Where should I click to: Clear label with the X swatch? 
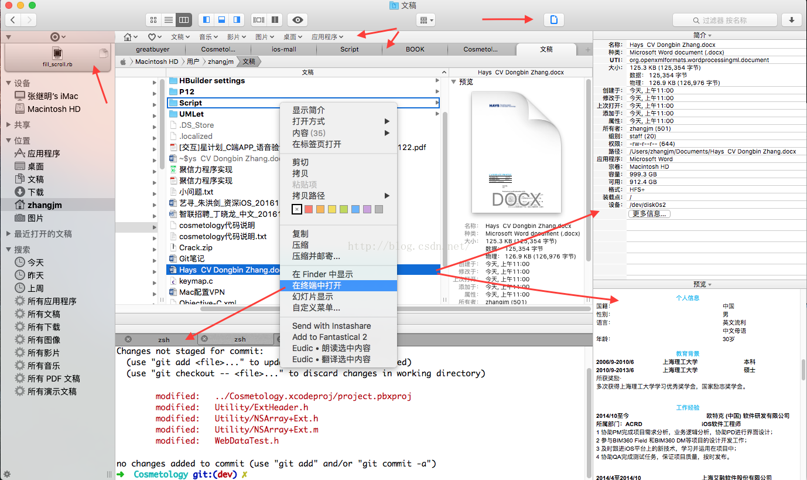[297, 209]
